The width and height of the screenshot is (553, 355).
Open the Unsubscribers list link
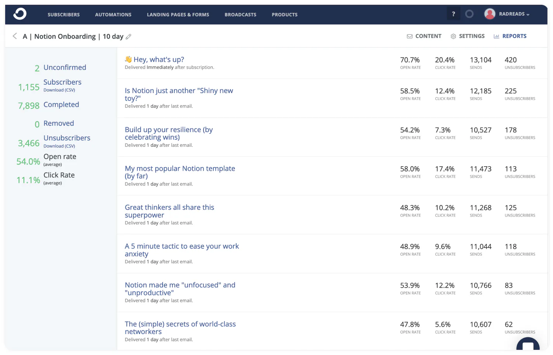coord(67,138)
